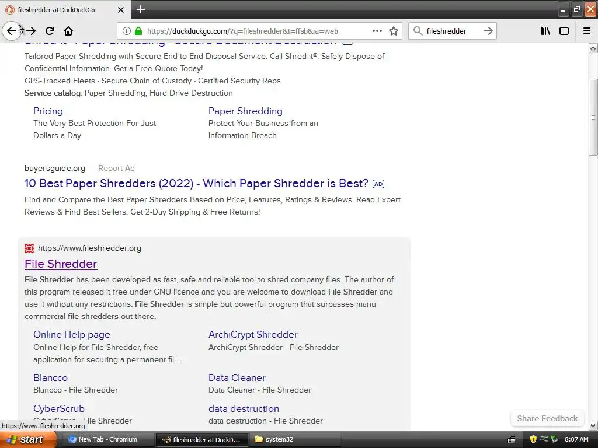
Task: Switch to system32 folder taskbar item
Action: pos(294,440)
